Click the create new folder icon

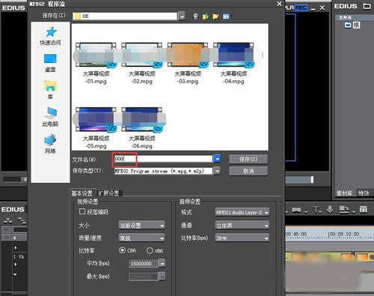coord(215,16)
